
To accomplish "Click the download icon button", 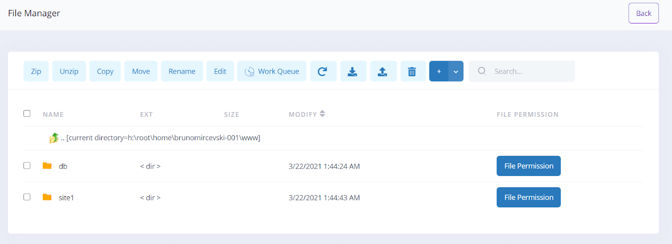I will [353, 71].
